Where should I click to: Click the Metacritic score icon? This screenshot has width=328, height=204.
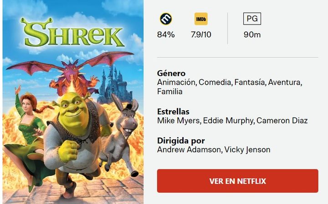click(166, 19)
